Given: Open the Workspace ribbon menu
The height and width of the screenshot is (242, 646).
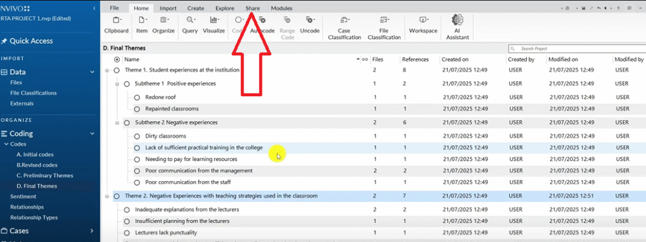Looking at the screenshot, I should (423, 25).
